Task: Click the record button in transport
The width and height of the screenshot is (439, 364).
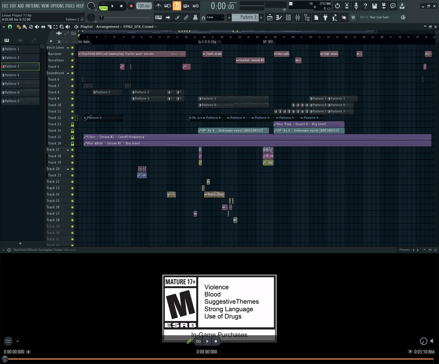Action: tap(131, 6)
